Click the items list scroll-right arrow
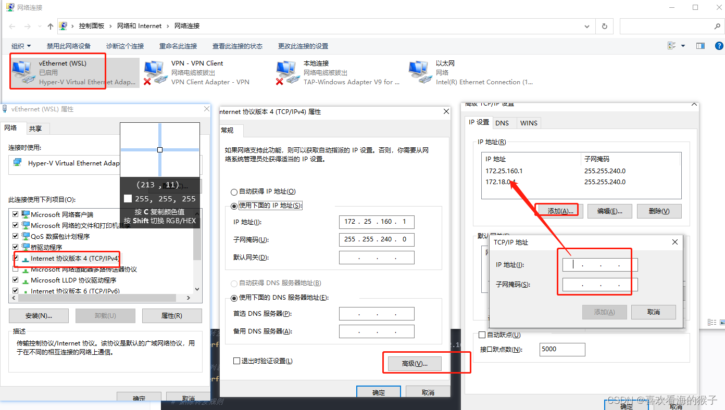Image resolution: width=725 pixels, height=410 pixels. click(189, 298)
